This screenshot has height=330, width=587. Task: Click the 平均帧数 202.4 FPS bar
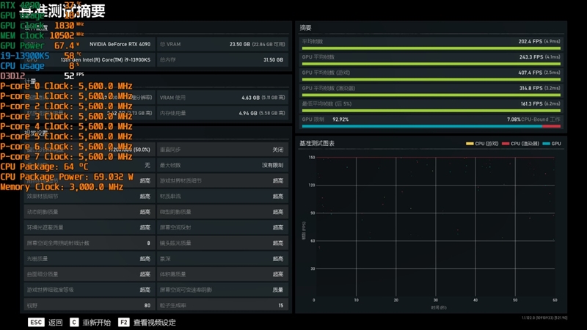(431, 48)
